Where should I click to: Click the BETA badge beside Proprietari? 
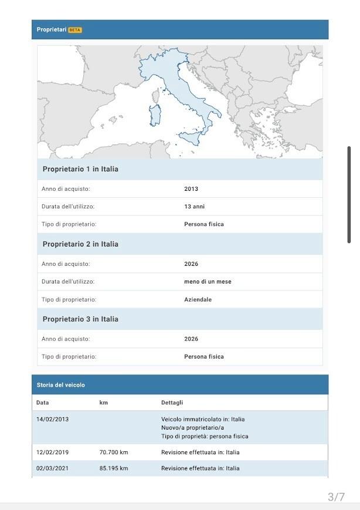[x=74, y=30]
